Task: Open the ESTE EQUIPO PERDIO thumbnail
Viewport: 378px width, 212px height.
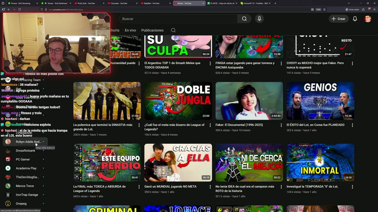Action: 107,163
